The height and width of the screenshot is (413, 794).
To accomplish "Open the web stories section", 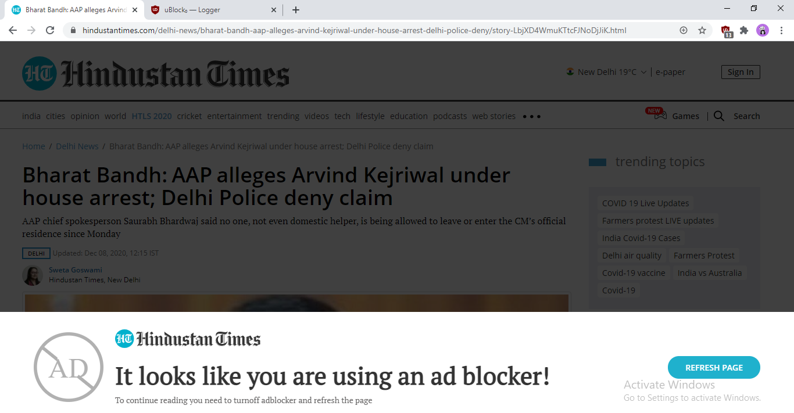I will pos(493,116).
